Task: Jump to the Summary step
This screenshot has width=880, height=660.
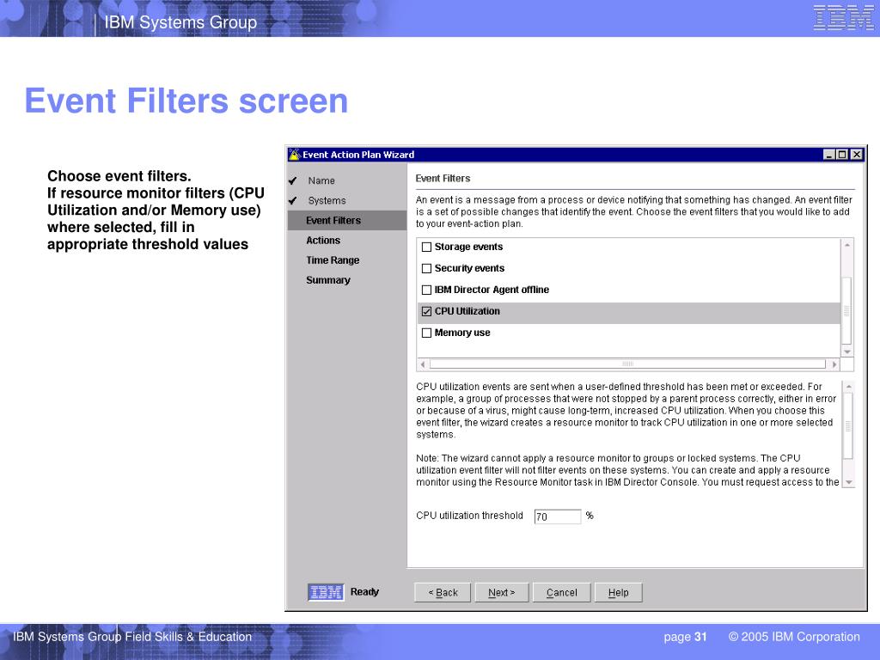Action: (x=327, y=280)
